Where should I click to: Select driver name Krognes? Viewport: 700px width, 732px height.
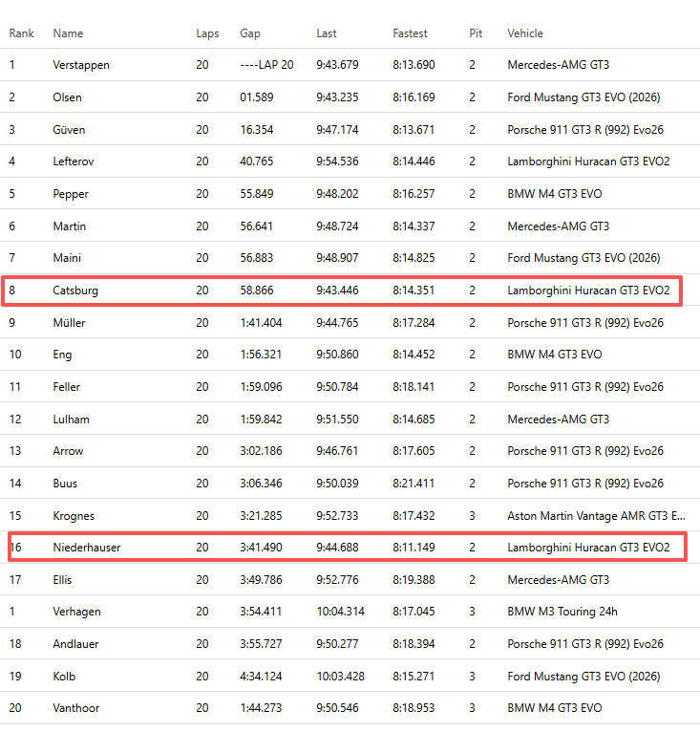click(x=74, y=516)
